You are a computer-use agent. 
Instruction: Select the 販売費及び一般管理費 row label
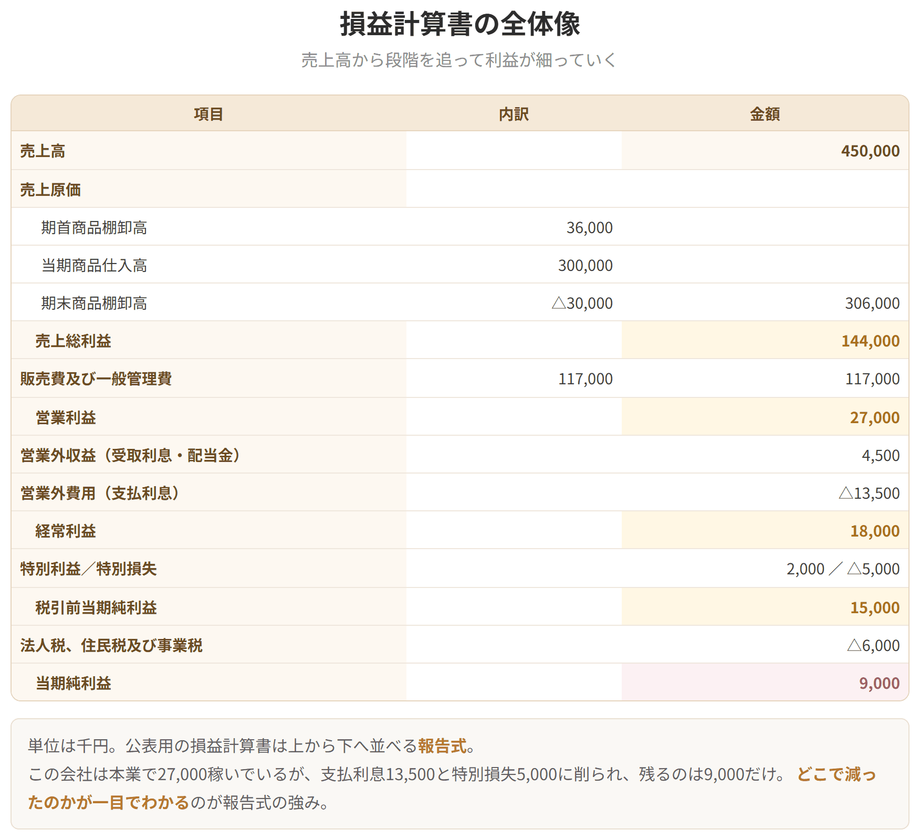pyautogui.click(x=96, y=379)
